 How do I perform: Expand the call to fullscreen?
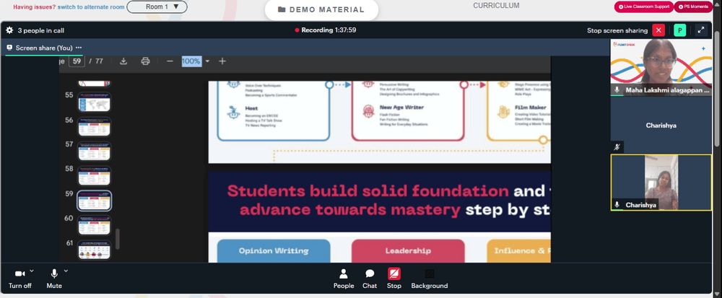(x=701, y=30)
